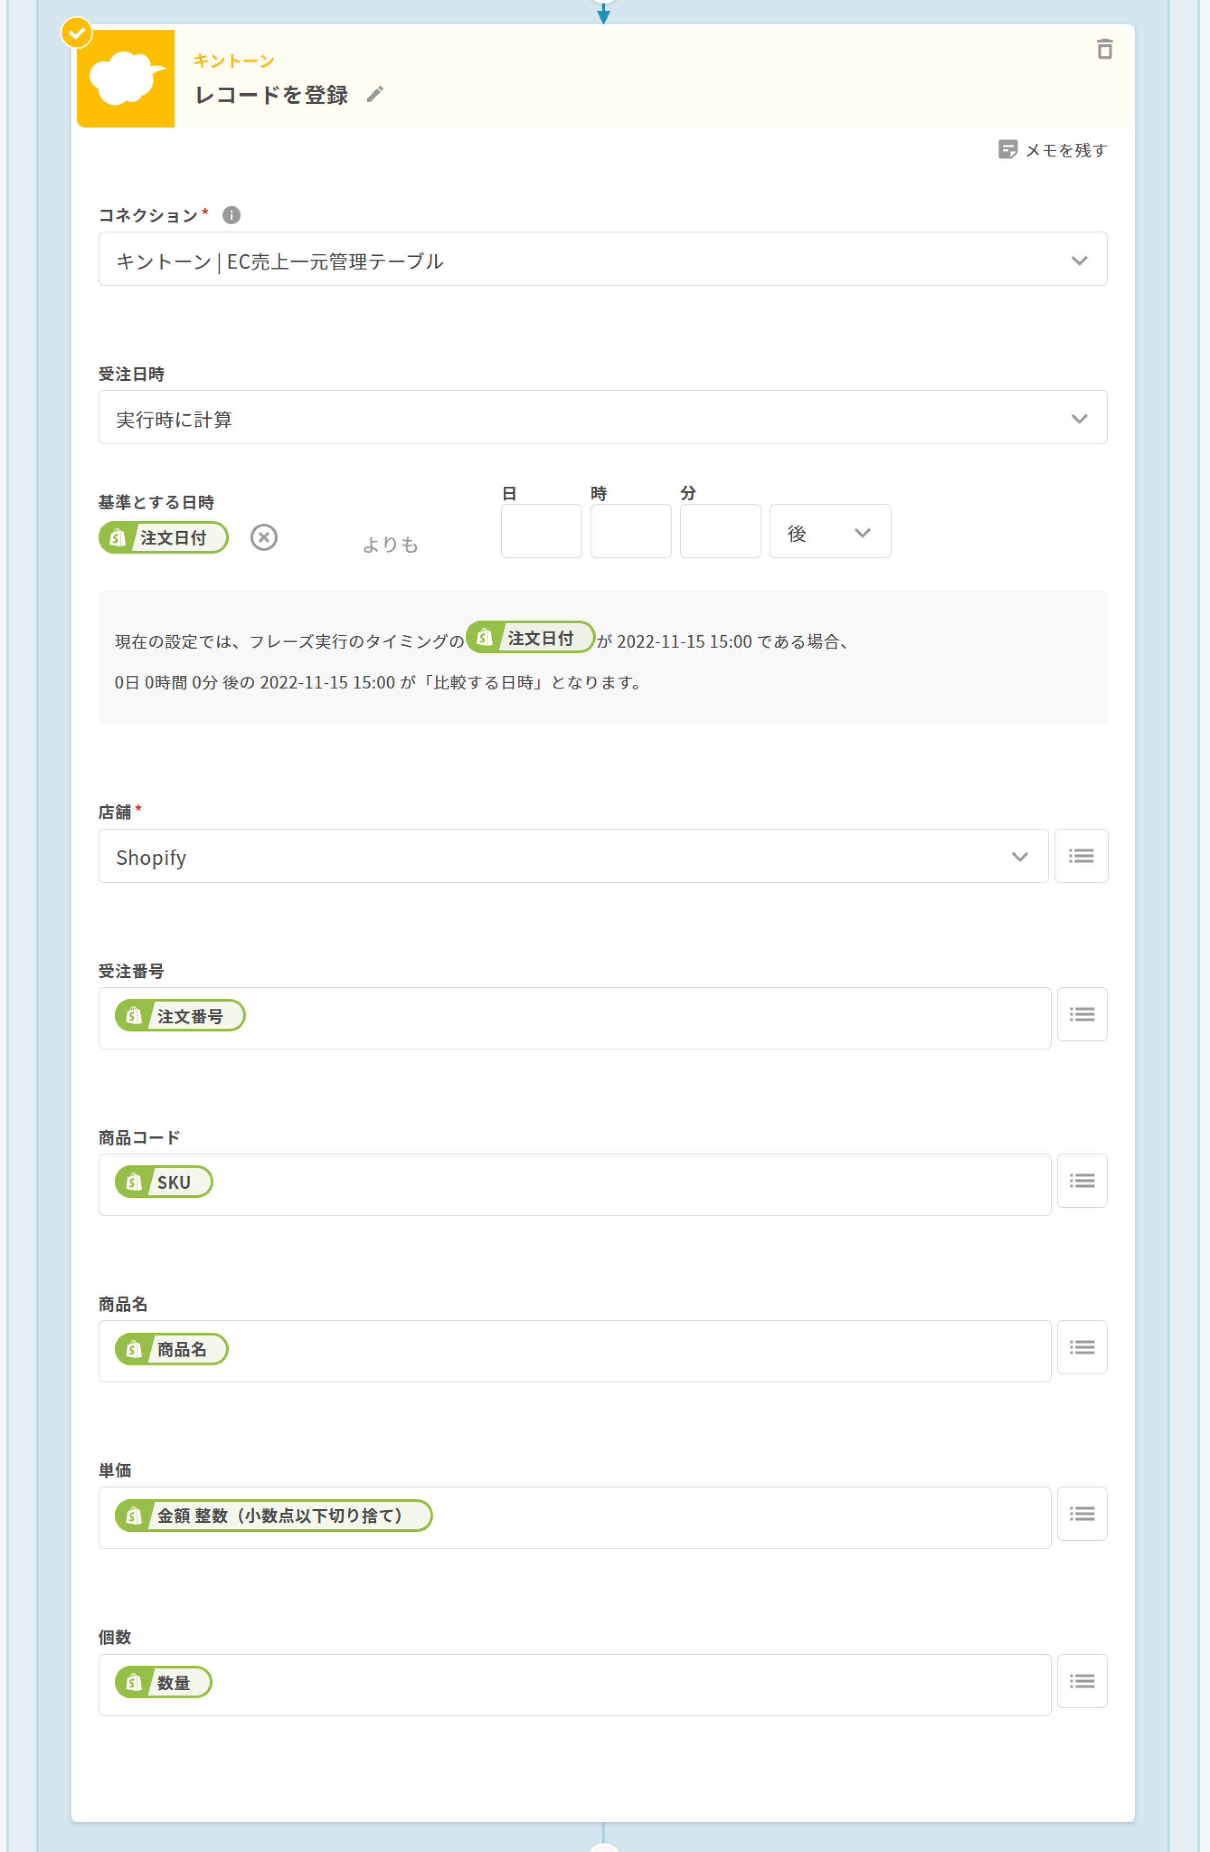Click list icon next to 商品名 field
Viewport: 1210px width, 1852px height.
1081,1348
